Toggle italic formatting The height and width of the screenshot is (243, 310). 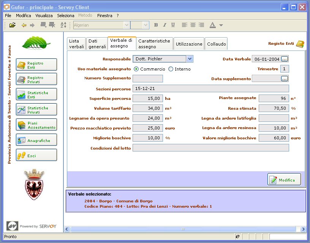[164, 25]
